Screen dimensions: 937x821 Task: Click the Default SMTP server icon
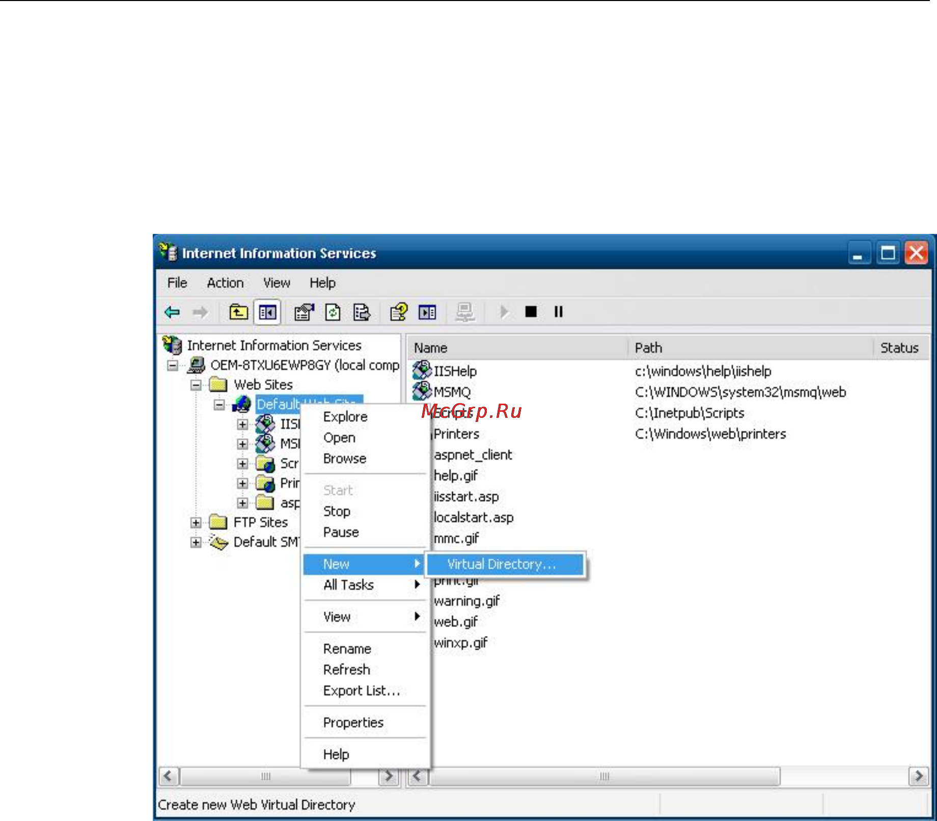point(218,542)
